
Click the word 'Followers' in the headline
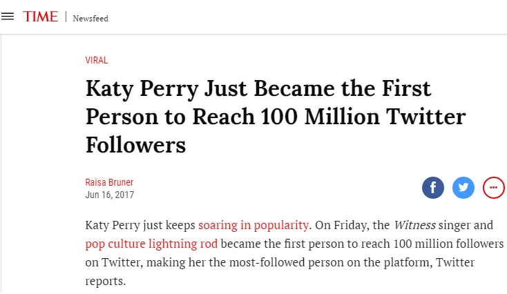click(x=135, y=145)
